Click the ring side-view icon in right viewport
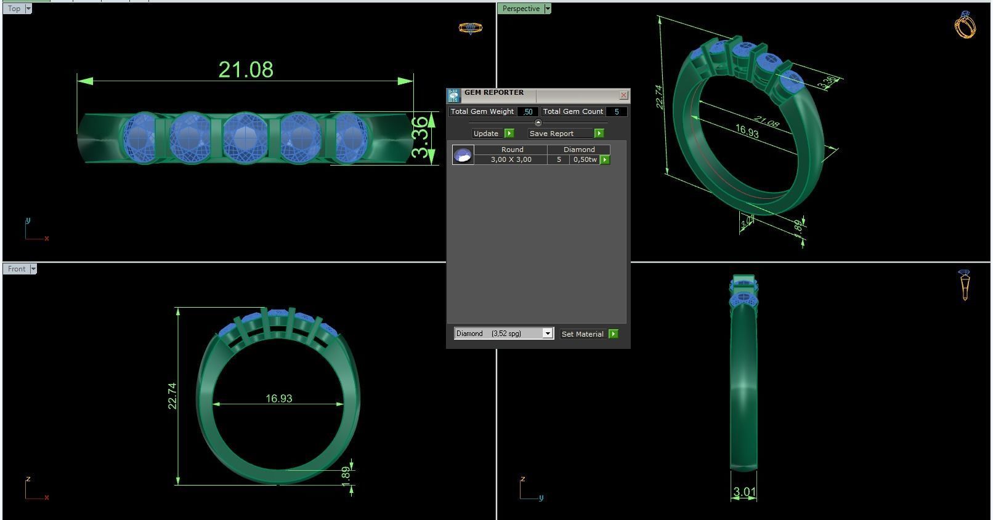 coord(965,285)
